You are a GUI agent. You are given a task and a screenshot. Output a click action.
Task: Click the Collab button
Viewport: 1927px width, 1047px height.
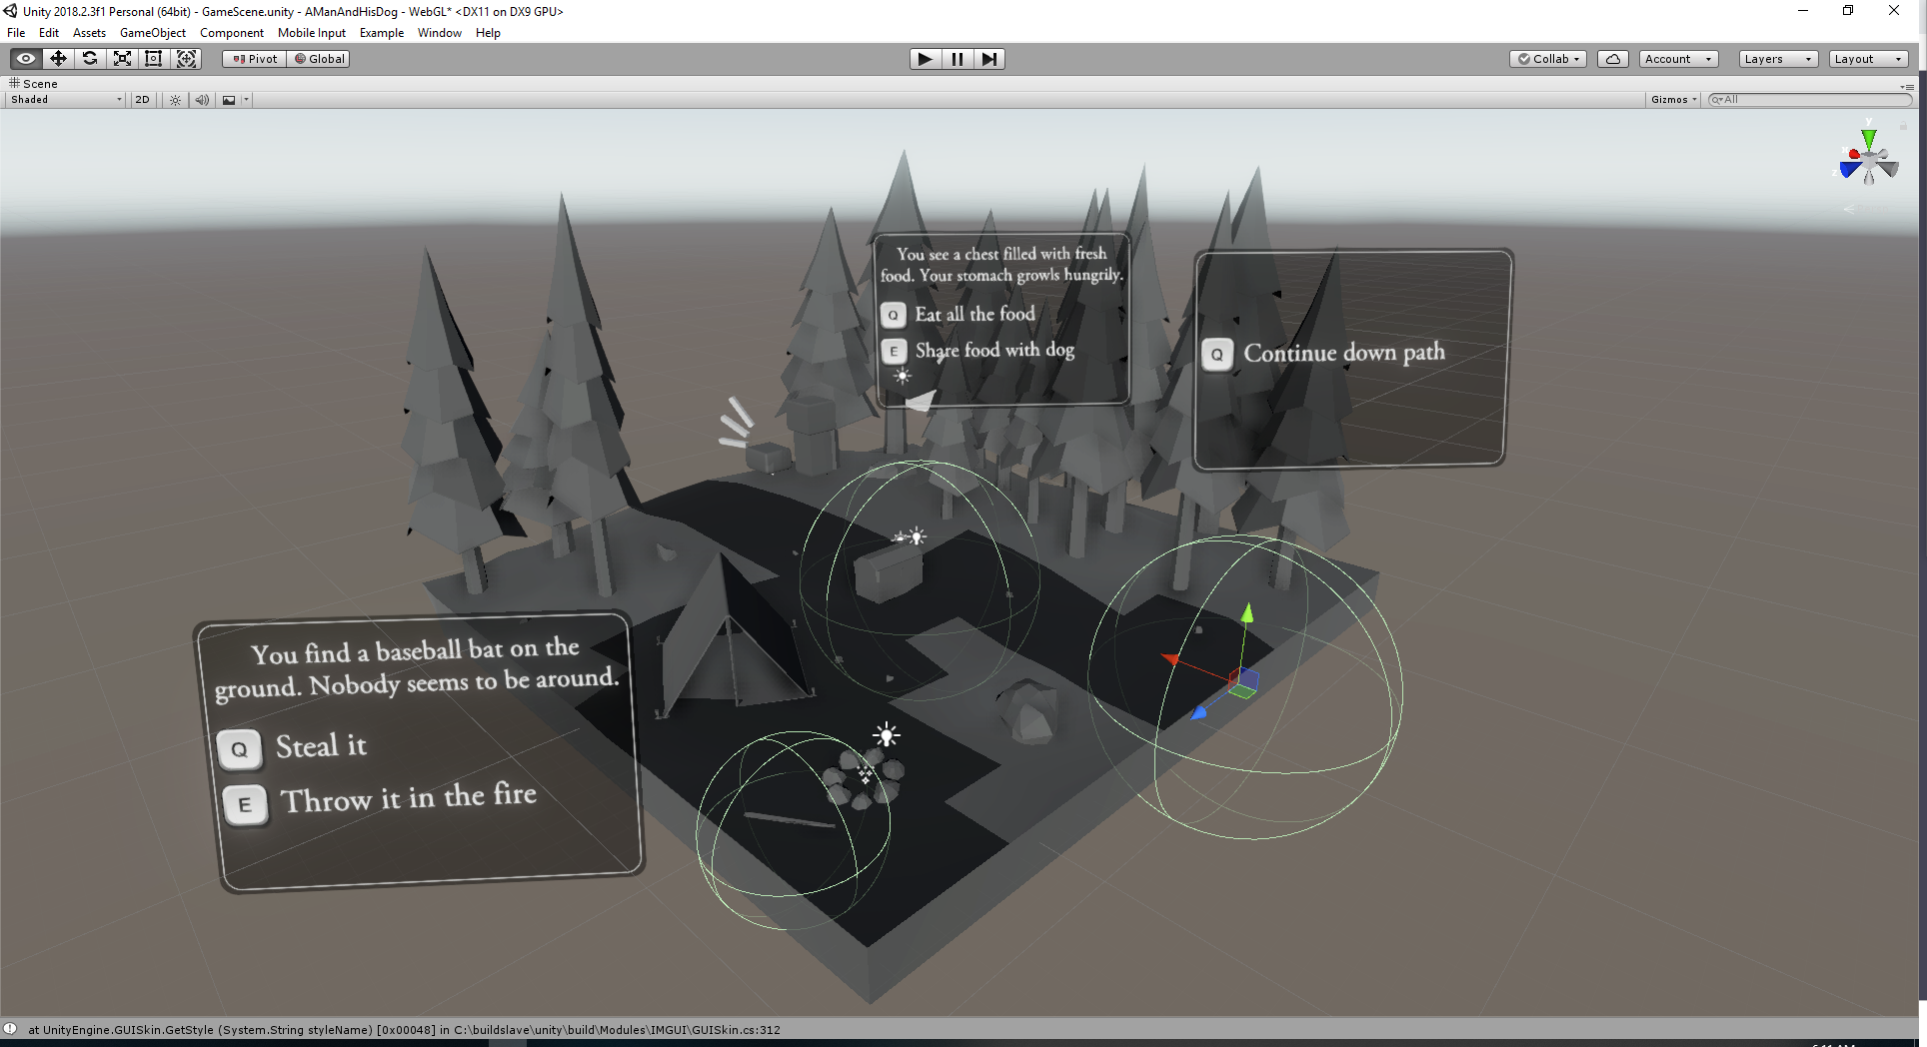click(x=1547, y=59)
